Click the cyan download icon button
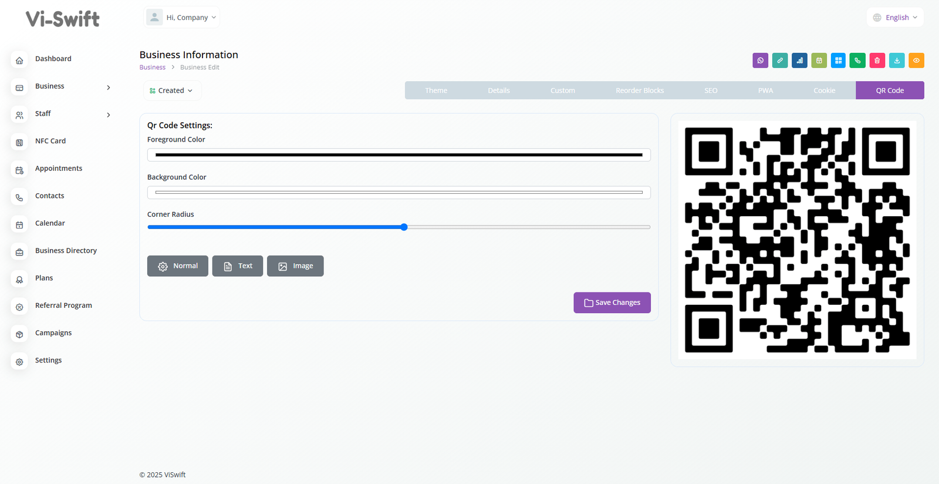Screen dimensions: 939x484 click(x=897, y=60)
